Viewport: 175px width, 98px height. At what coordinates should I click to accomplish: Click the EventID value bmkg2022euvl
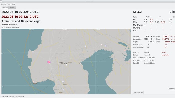click(x=150, y=63)
